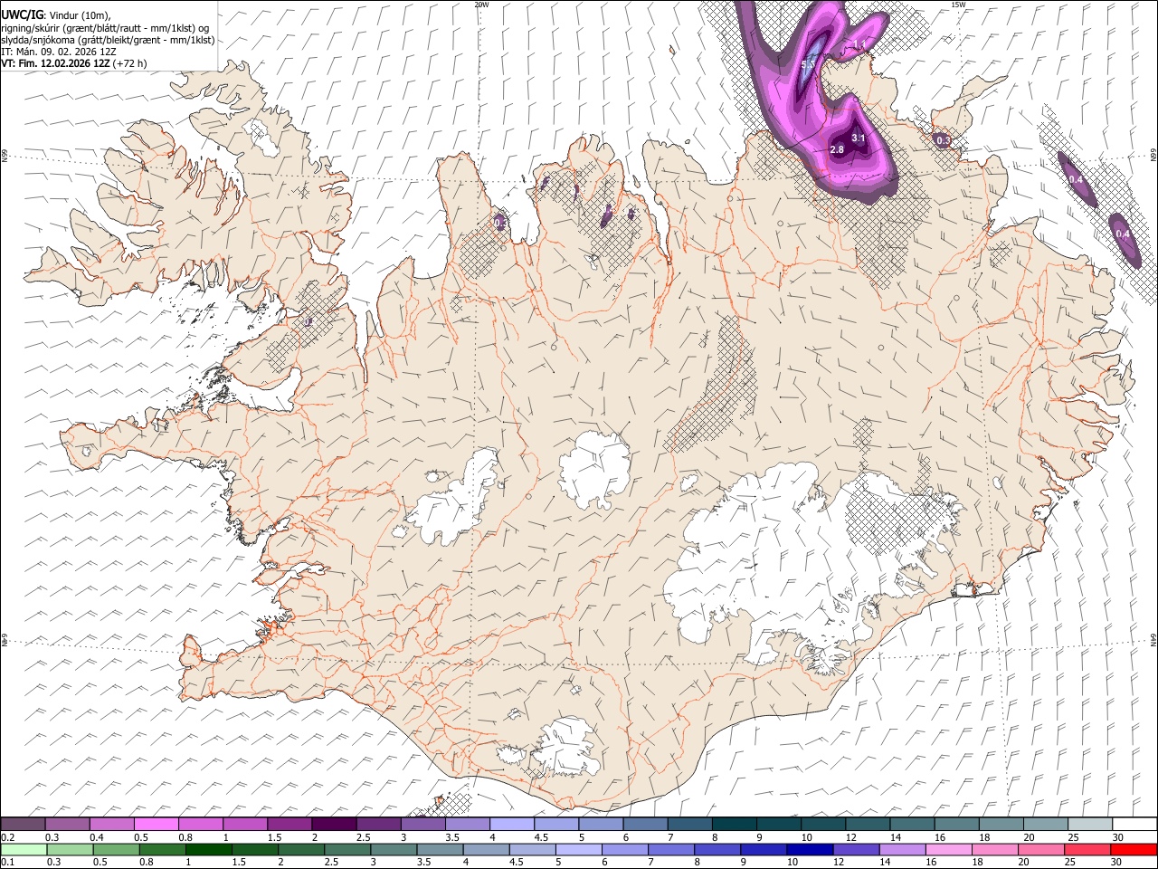Click the 'slydda/snjókoma' legend description line
This screenshot has height=869, width=1158.
click(x=108, y=40)
